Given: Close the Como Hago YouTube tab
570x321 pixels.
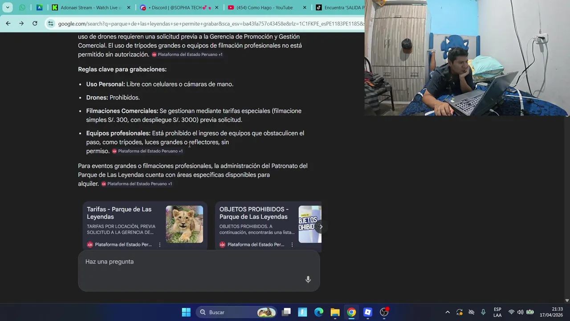Looking at the screenshot, I should [305, 8].
